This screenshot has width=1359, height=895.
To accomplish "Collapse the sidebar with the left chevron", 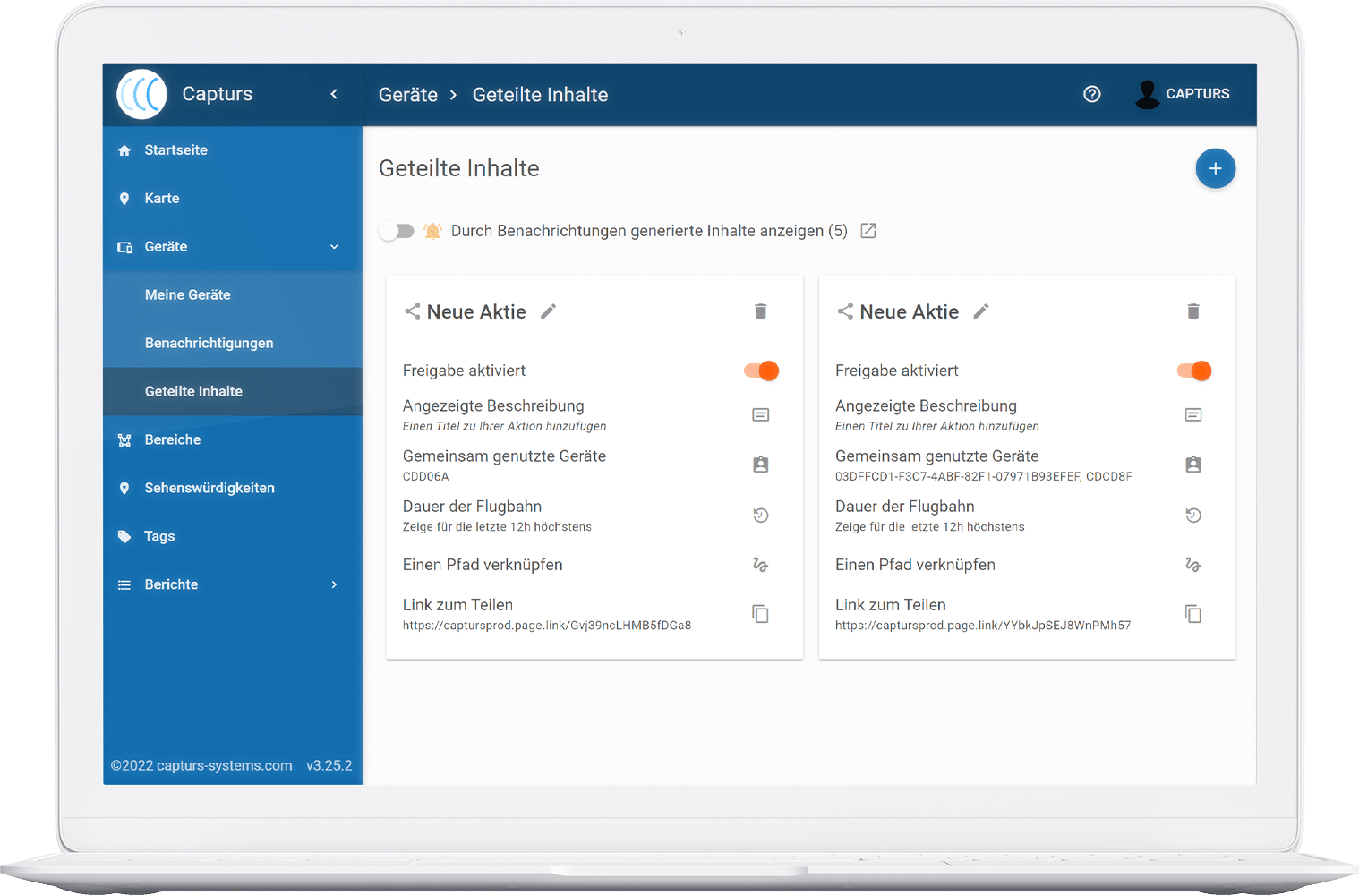I will click(x=334, y=94).
